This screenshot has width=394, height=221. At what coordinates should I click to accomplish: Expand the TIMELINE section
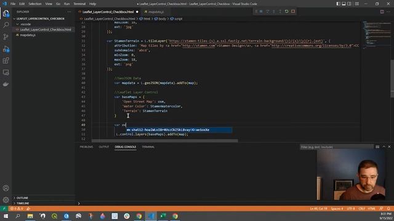[x=23, y=203]
